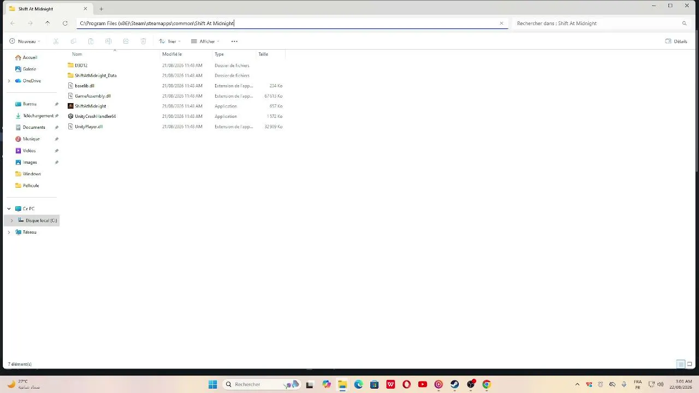This screenshot has width=699, height=393.
Task: Select the GameAssembly.dll file
Action: [92, 96]
